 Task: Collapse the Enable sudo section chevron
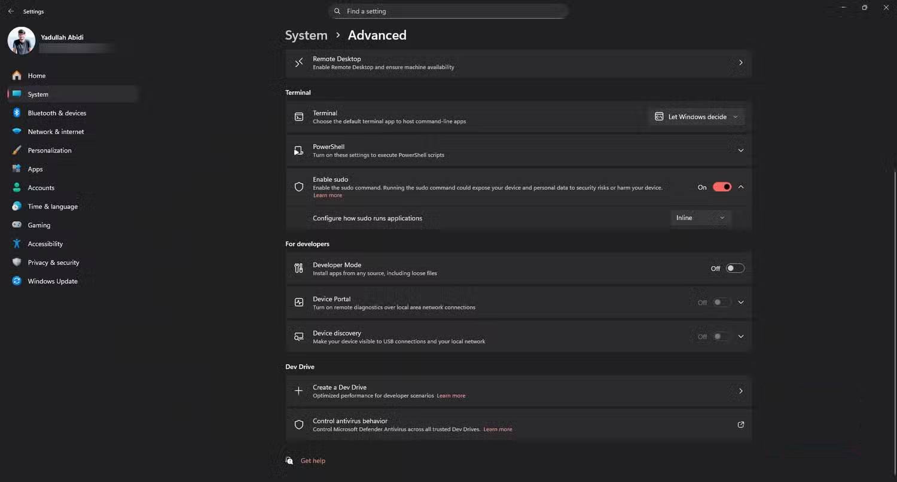click(x=741, y=187)
